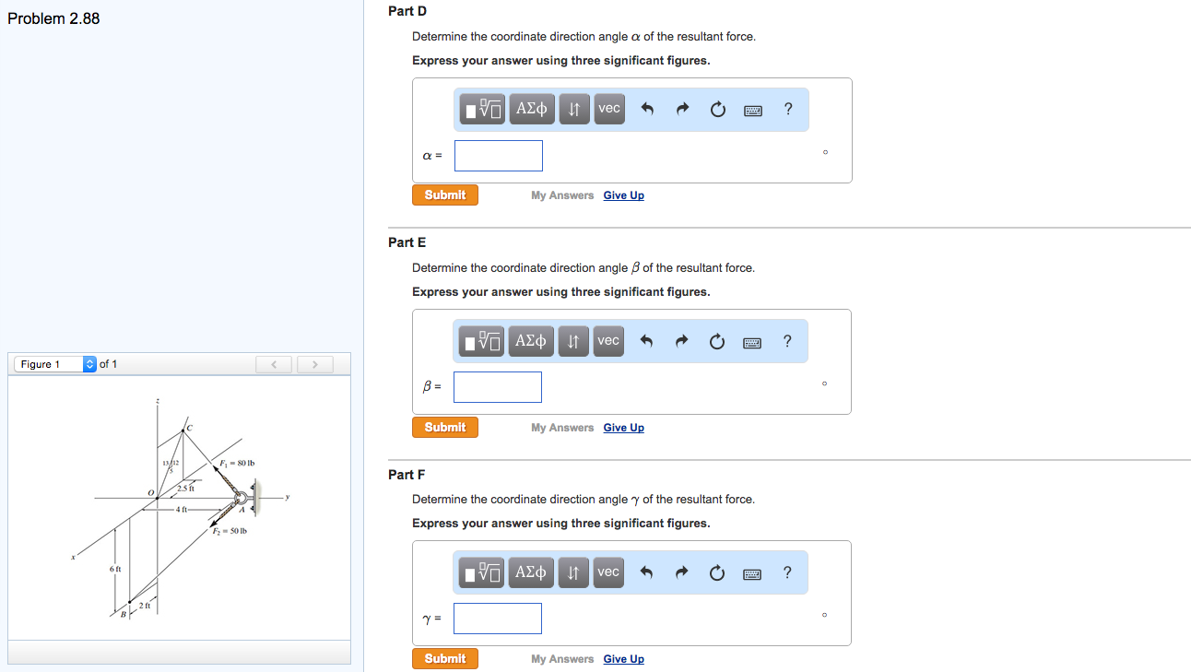Submit the answer for Part D

444,195
